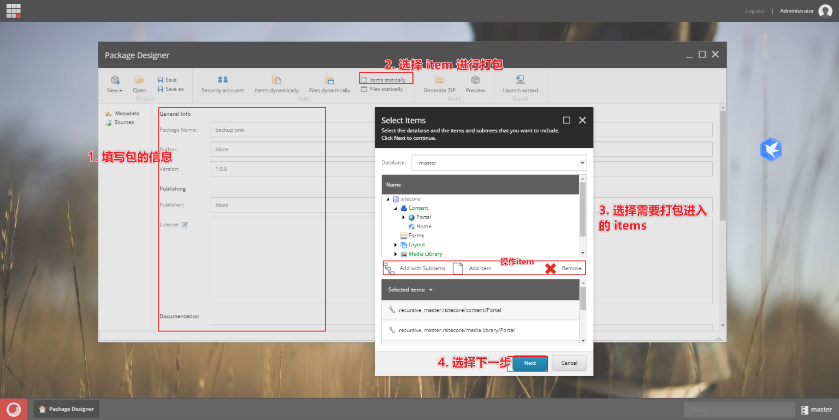Click the Metadata icon in left pane
839x420 pixels.
click(x=109, y=114)
